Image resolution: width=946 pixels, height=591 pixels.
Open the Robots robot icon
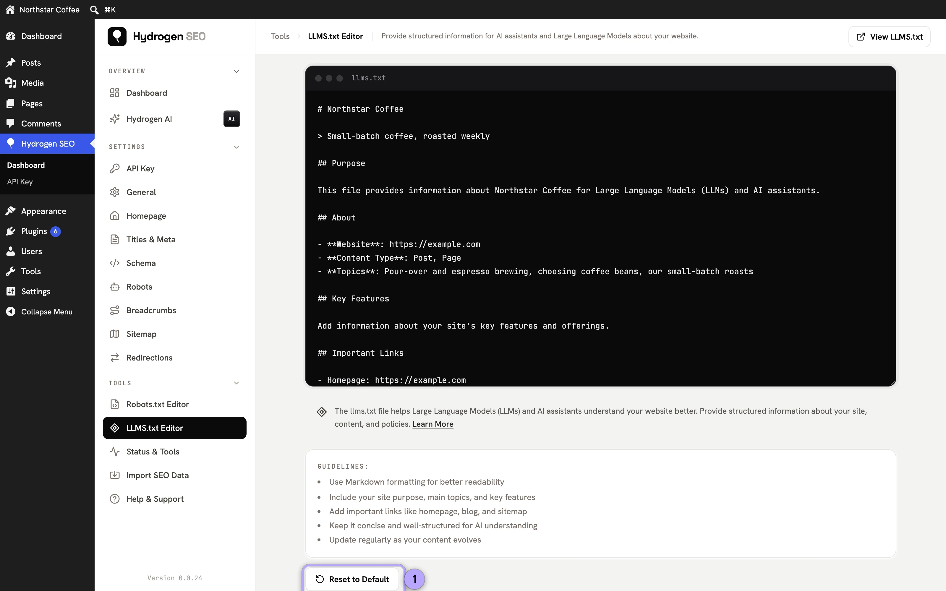click(x=114, y=287)
